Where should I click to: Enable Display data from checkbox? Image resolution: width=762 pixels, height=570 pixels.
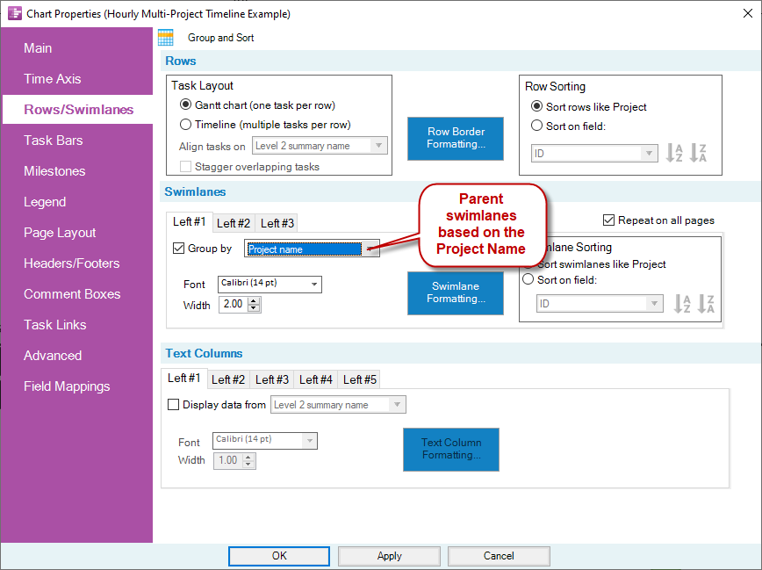coord(173,404)
